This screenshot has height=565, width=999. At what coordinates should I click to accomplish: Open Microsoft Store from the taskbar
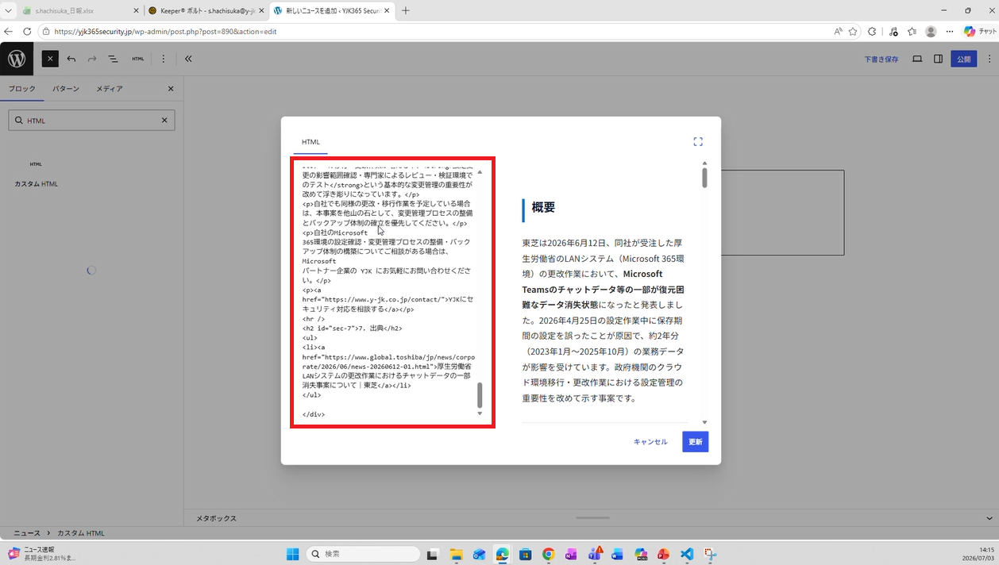pos(525,554)
